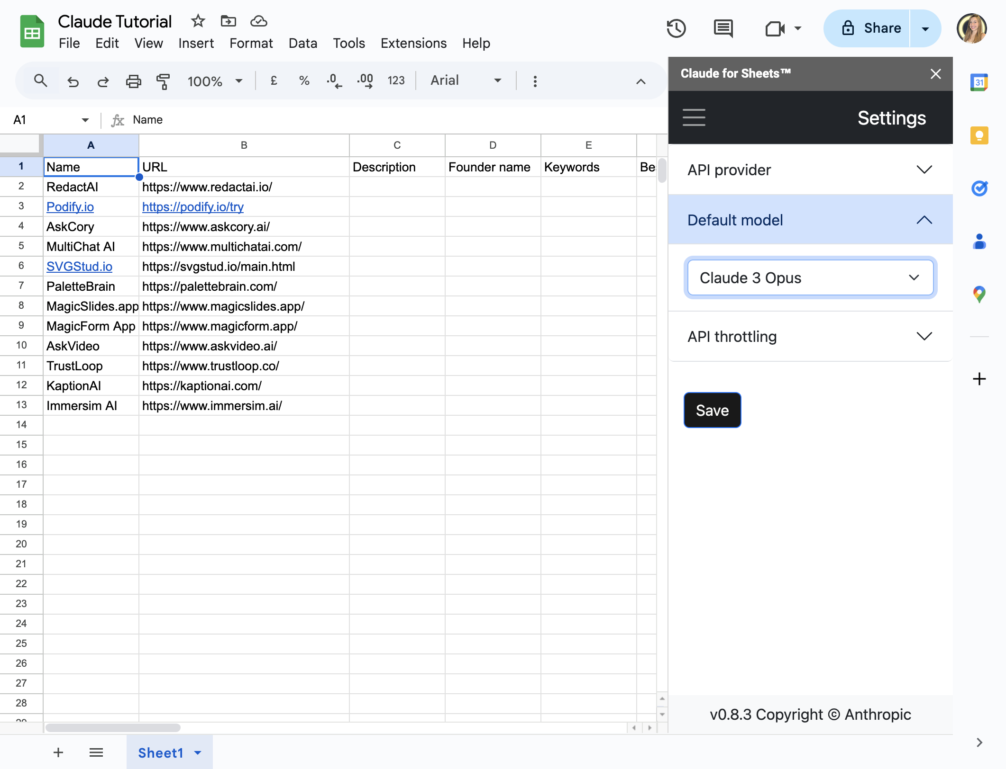The height and width of the screenshot is (769, 1006).
Task: Open the Podify.io link in column A
Action: click(x=70, y=207)
